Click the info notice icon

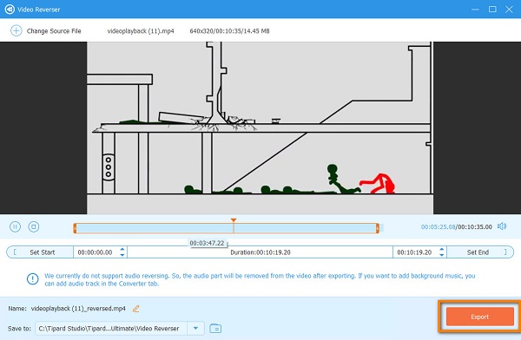33,279
